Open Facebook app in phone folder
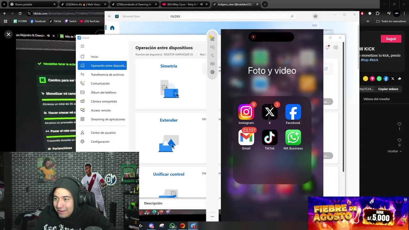Image resolution: width=409 pixels, height=230 pixels. pyautogui.click(x=293, y=112)
